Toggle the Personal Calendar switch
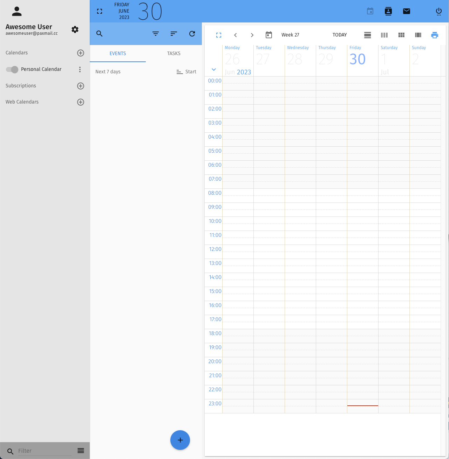This screenshot has width=449, height=459. coord(12,69)
